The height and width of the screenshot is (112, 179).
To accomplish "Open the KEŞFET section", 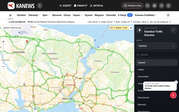I will pos(65,6).
